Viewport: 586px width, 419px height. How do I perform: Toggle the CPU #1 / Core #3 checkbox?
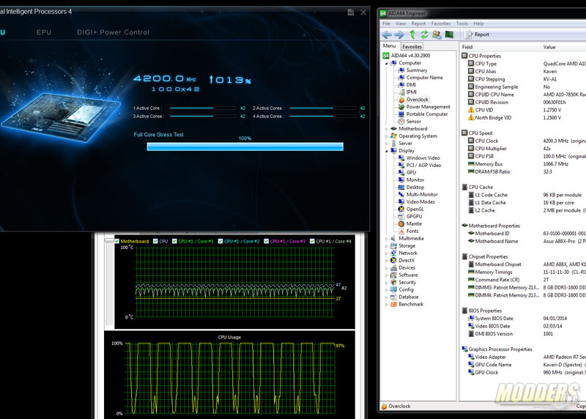267,242
